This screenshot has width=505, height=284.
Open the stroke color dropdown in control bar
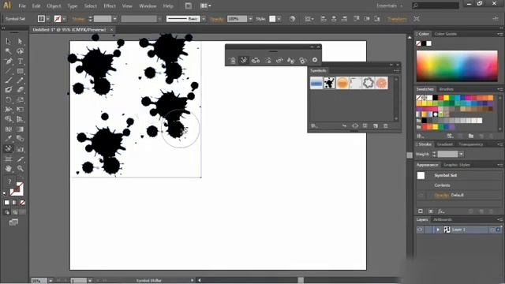[64, 19]
